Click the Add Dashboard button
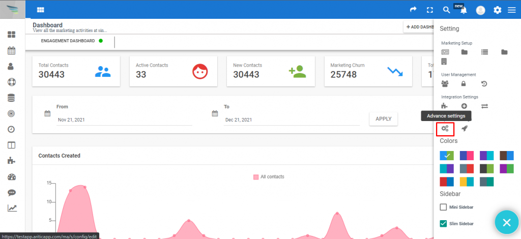Screen dimensions: 521x239 point(419,27)
